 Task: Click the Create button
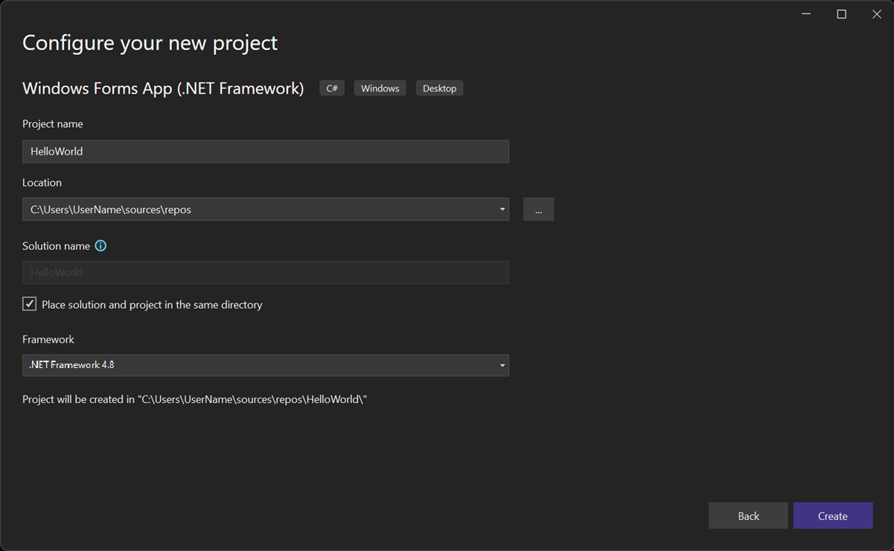click(833, 515)
